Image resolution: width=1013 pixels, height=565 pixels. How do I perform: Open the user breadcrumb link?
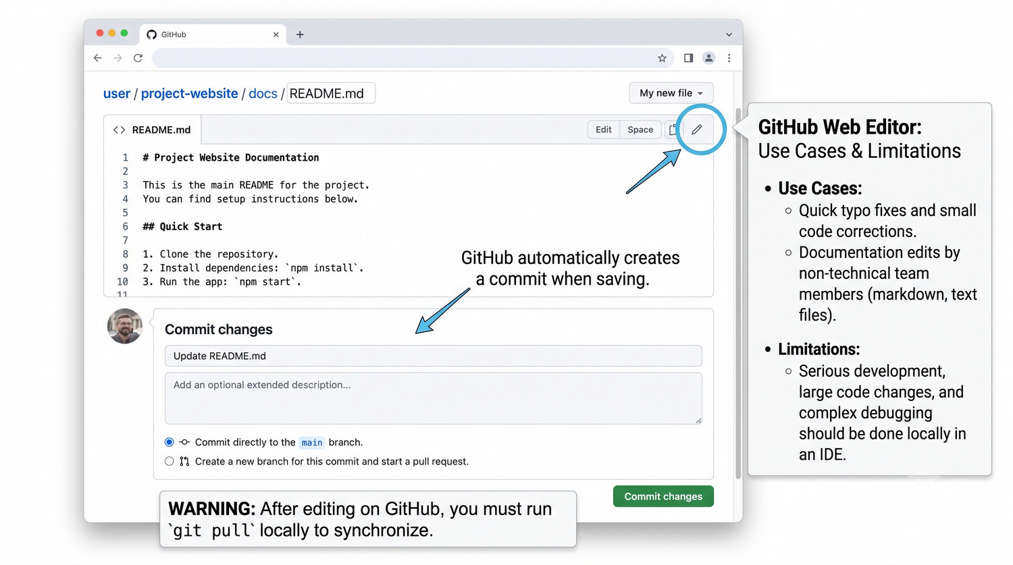tap(117, 93)
